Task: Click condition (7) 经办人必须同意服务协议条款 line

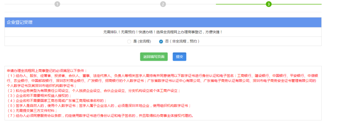Action: [x=100, y=116]
